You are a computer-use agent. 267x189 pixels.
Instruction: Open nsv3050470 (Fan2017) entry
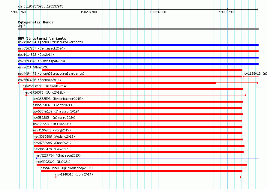(52, 149)
